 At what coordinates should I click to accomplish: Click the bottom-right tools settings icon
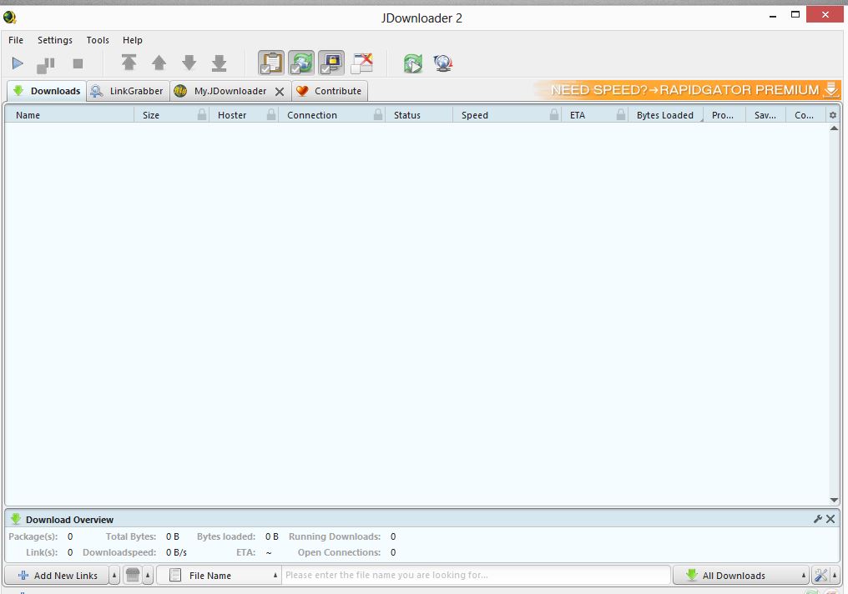[821, 575]
